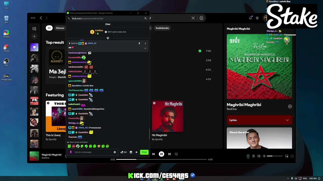This screenshot has height=181, width=323.
Task: Click the 7:00 track row duration
Action: pos(208,51)
